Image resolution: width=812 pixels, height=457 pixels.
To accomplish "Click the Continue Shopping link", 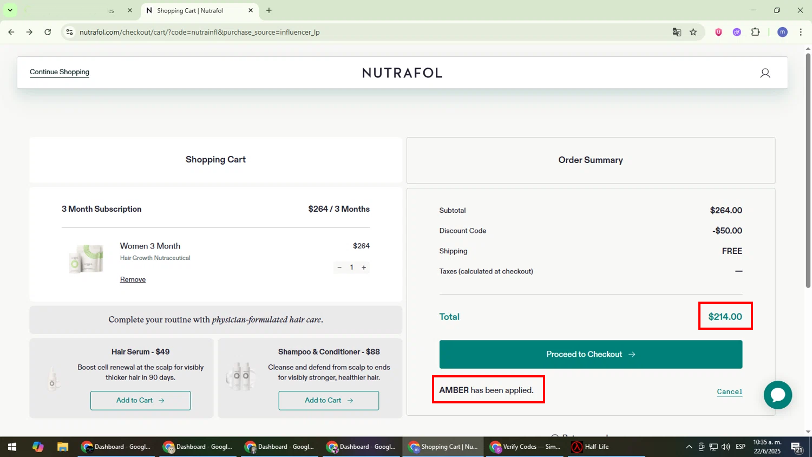I will [x=60, y=72].
